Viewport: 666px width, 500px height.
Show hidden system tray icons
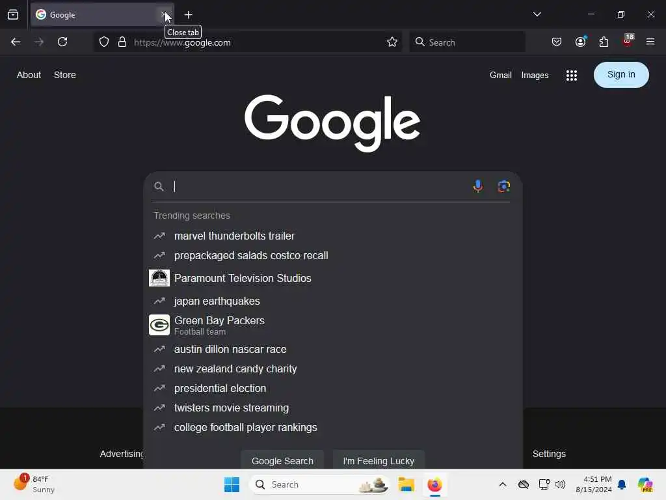click(x=503, y=484)
